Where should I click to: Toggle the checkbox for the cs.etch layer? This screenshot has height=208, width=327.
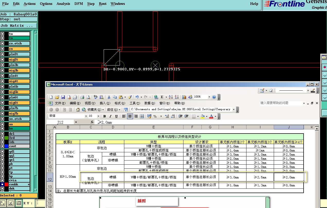pyautogui.click(x=2, y=43)
